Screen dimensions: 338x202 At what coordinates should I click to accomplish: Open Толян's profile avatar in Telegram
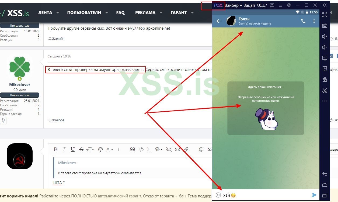[x=231, y=21]
